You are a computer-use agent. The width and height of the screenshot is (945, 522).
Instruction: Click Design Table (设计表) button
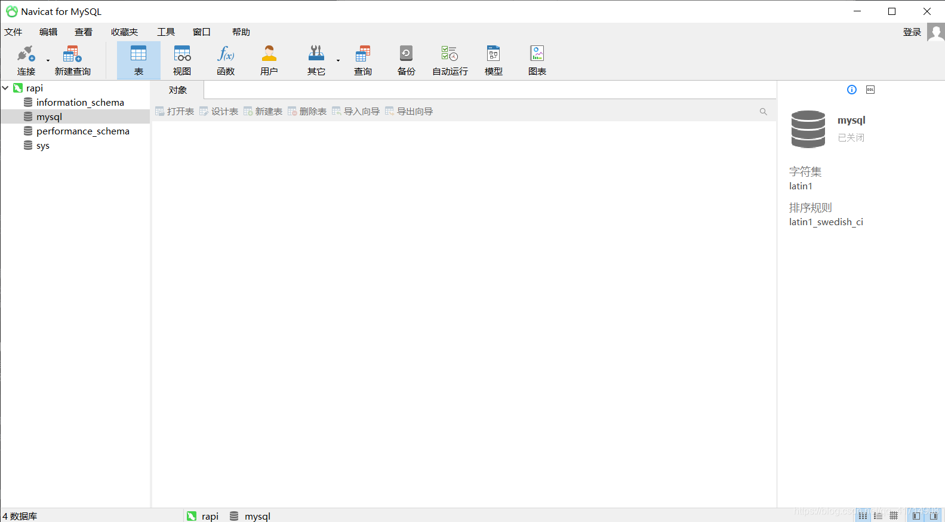click(x=219, y=111)
